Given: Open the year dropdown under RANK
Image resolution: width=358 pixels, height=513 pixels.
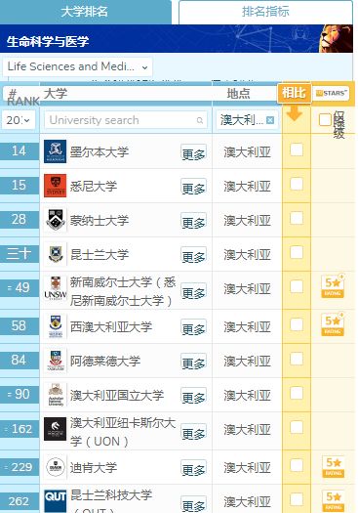Looking at the screenshot, I should (19, 120).
